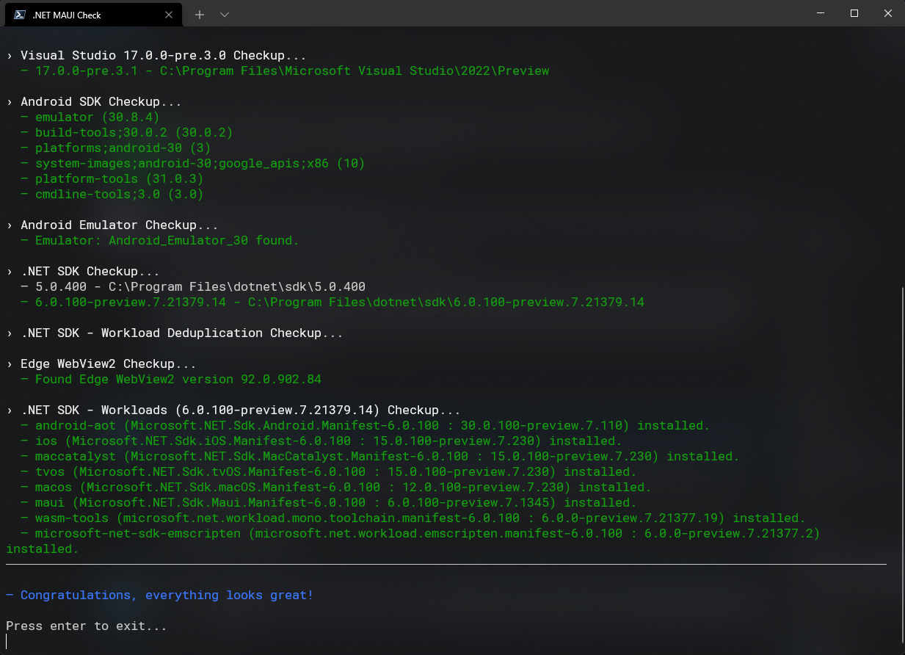The image size is (905, 655).
Task: Maximize the Windows Terminal window
Action: click(854, 13)
